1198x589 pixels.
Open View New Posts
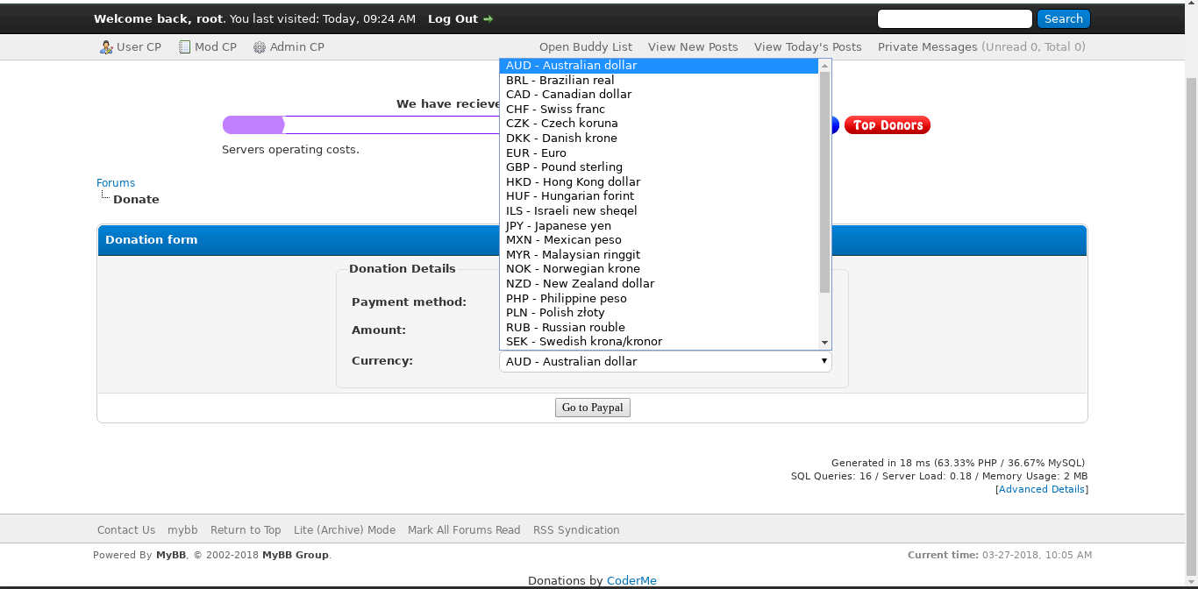pos(693,47)
